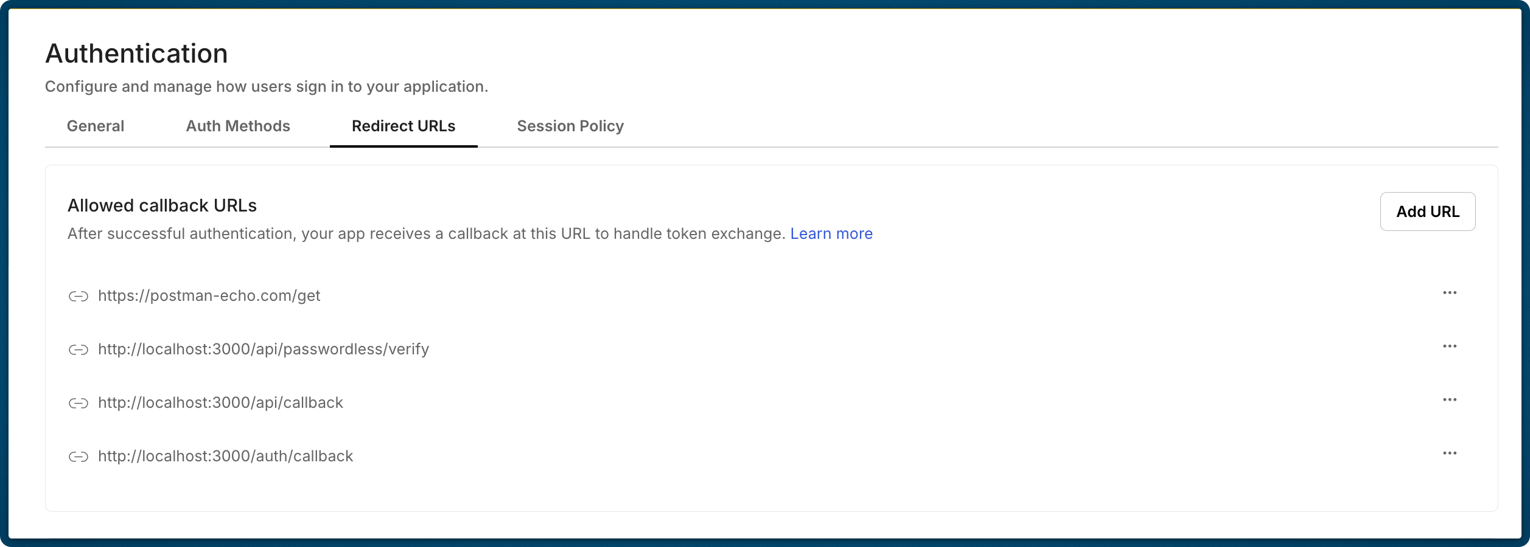This screenshot has height=547, width=1530.
Task: Click the Allowed callback URLs section title
Action: tap(162, 205)
